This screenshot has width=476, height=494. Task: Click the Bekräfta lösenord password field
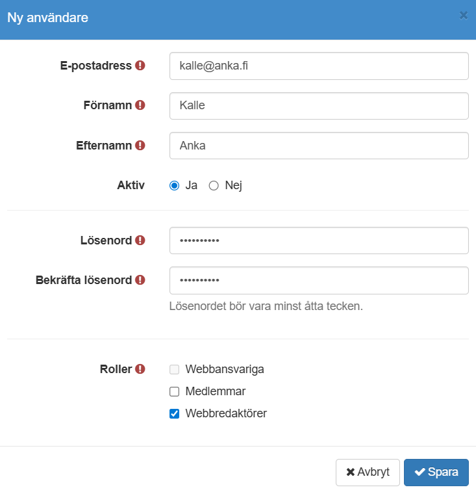[319, 280]
